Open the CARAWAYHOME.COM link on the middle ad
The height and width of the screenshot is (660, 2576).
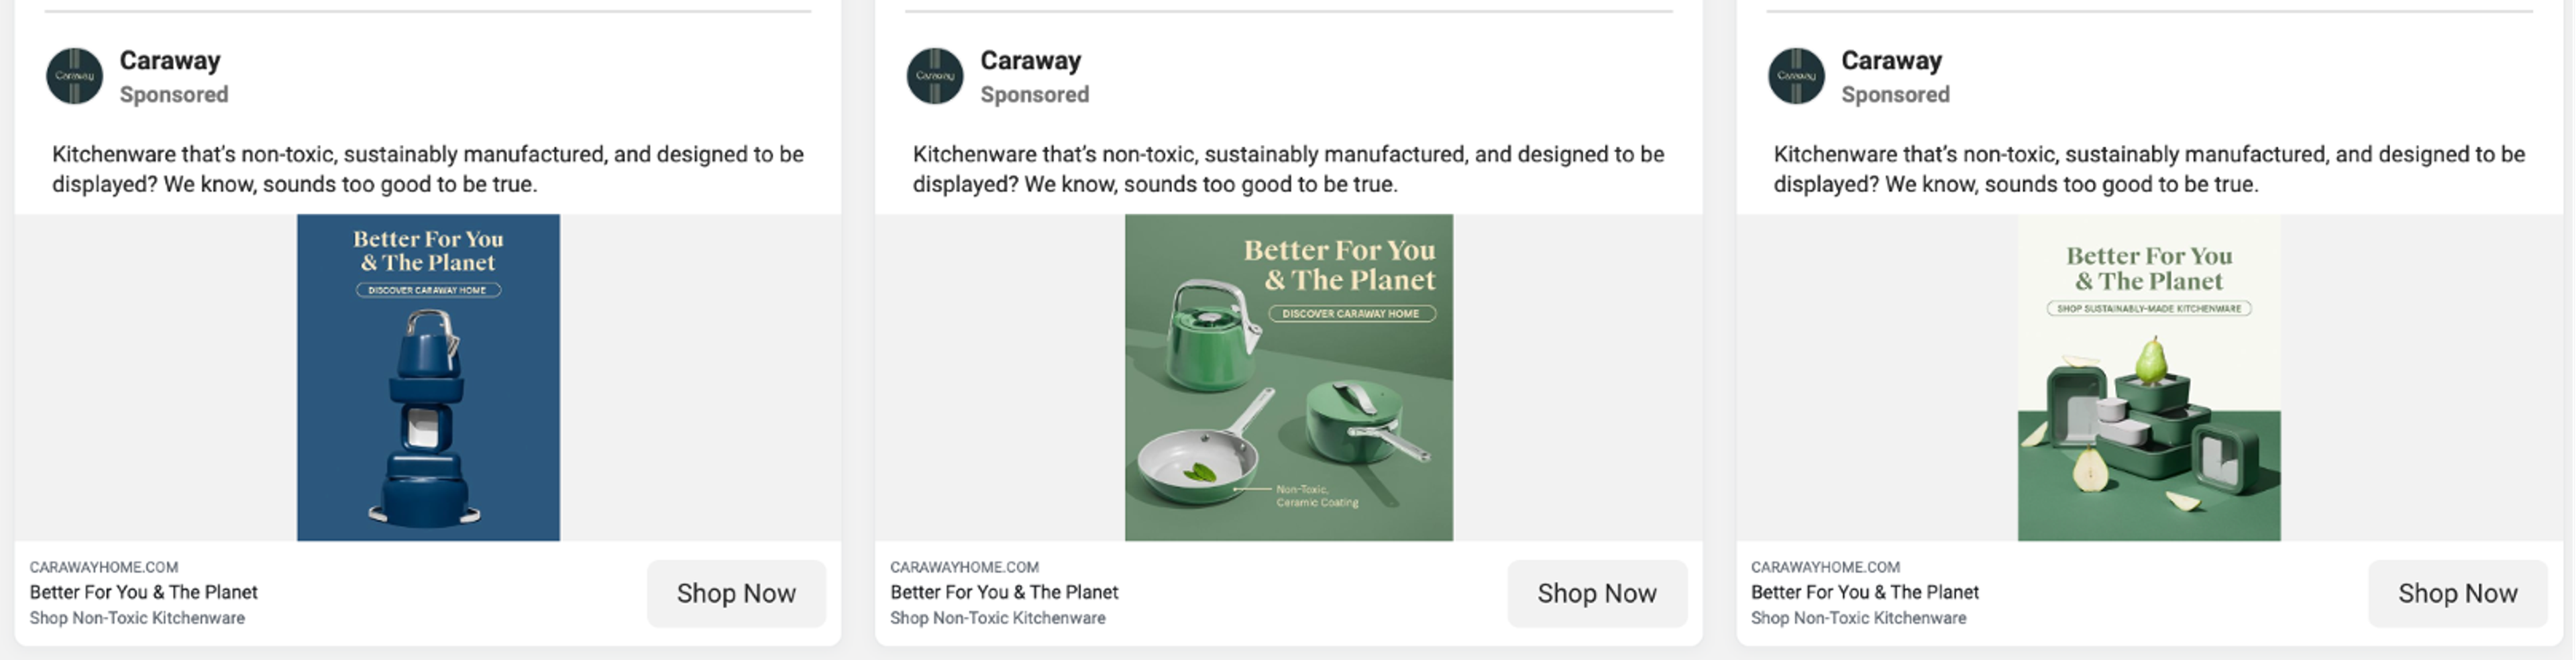965,566
